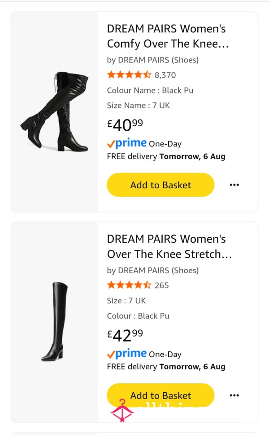This screenshot has width=269, height=435.
Task: Click 'by DREAM PAIRS (Shoes)' on first item
Action: 153,60
